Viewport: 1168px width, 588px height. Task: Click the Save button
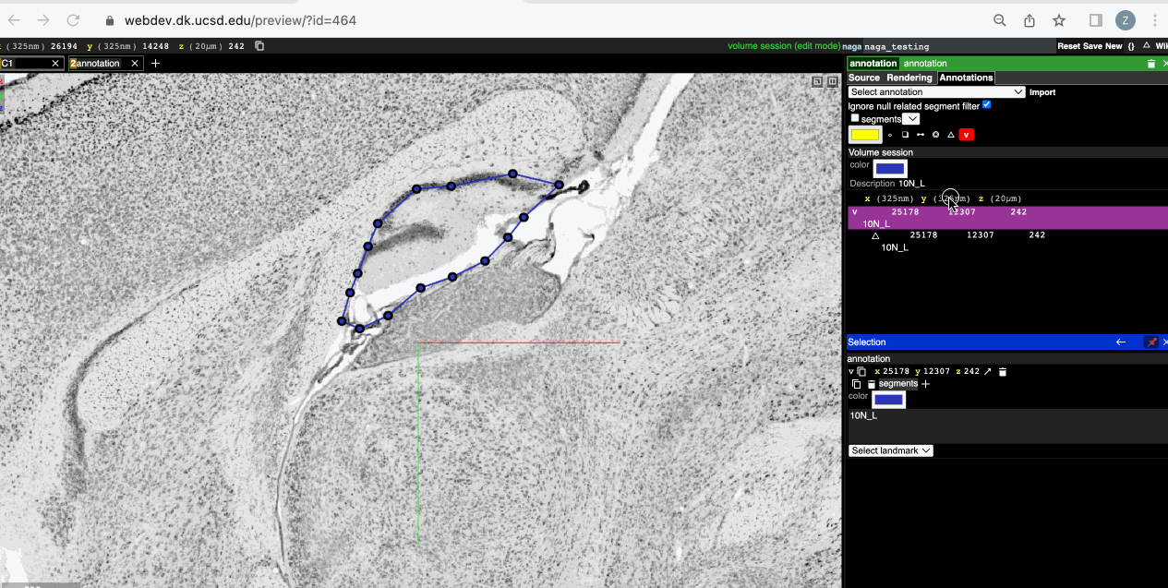[1092, 46]
